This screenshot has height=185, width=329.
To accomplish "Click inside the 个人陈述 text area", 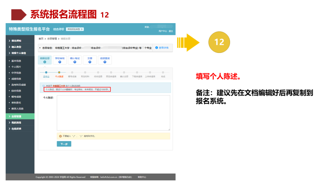I will [x=113, y=113].
